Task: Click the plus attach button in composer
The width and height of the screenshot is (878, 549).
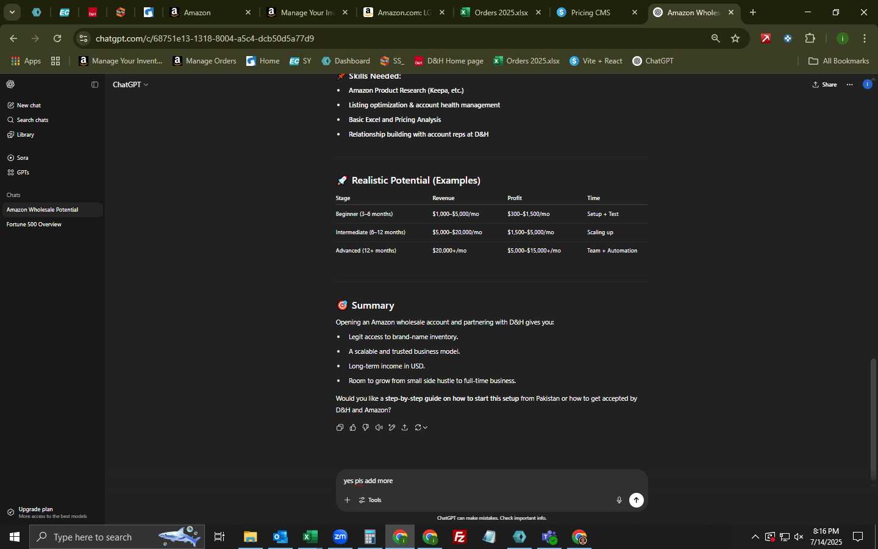Action: [x=347, y=500]
